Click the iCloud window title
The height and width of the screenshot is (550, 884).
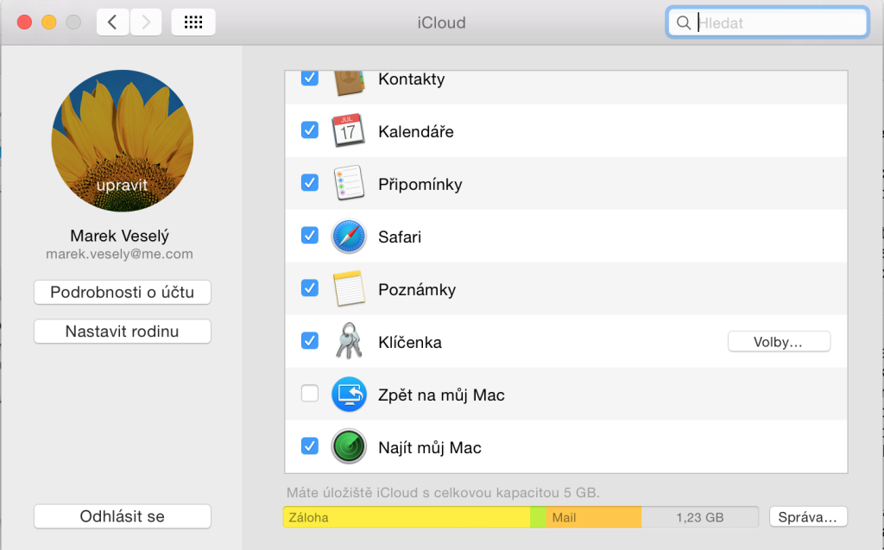tap(441, 23)
